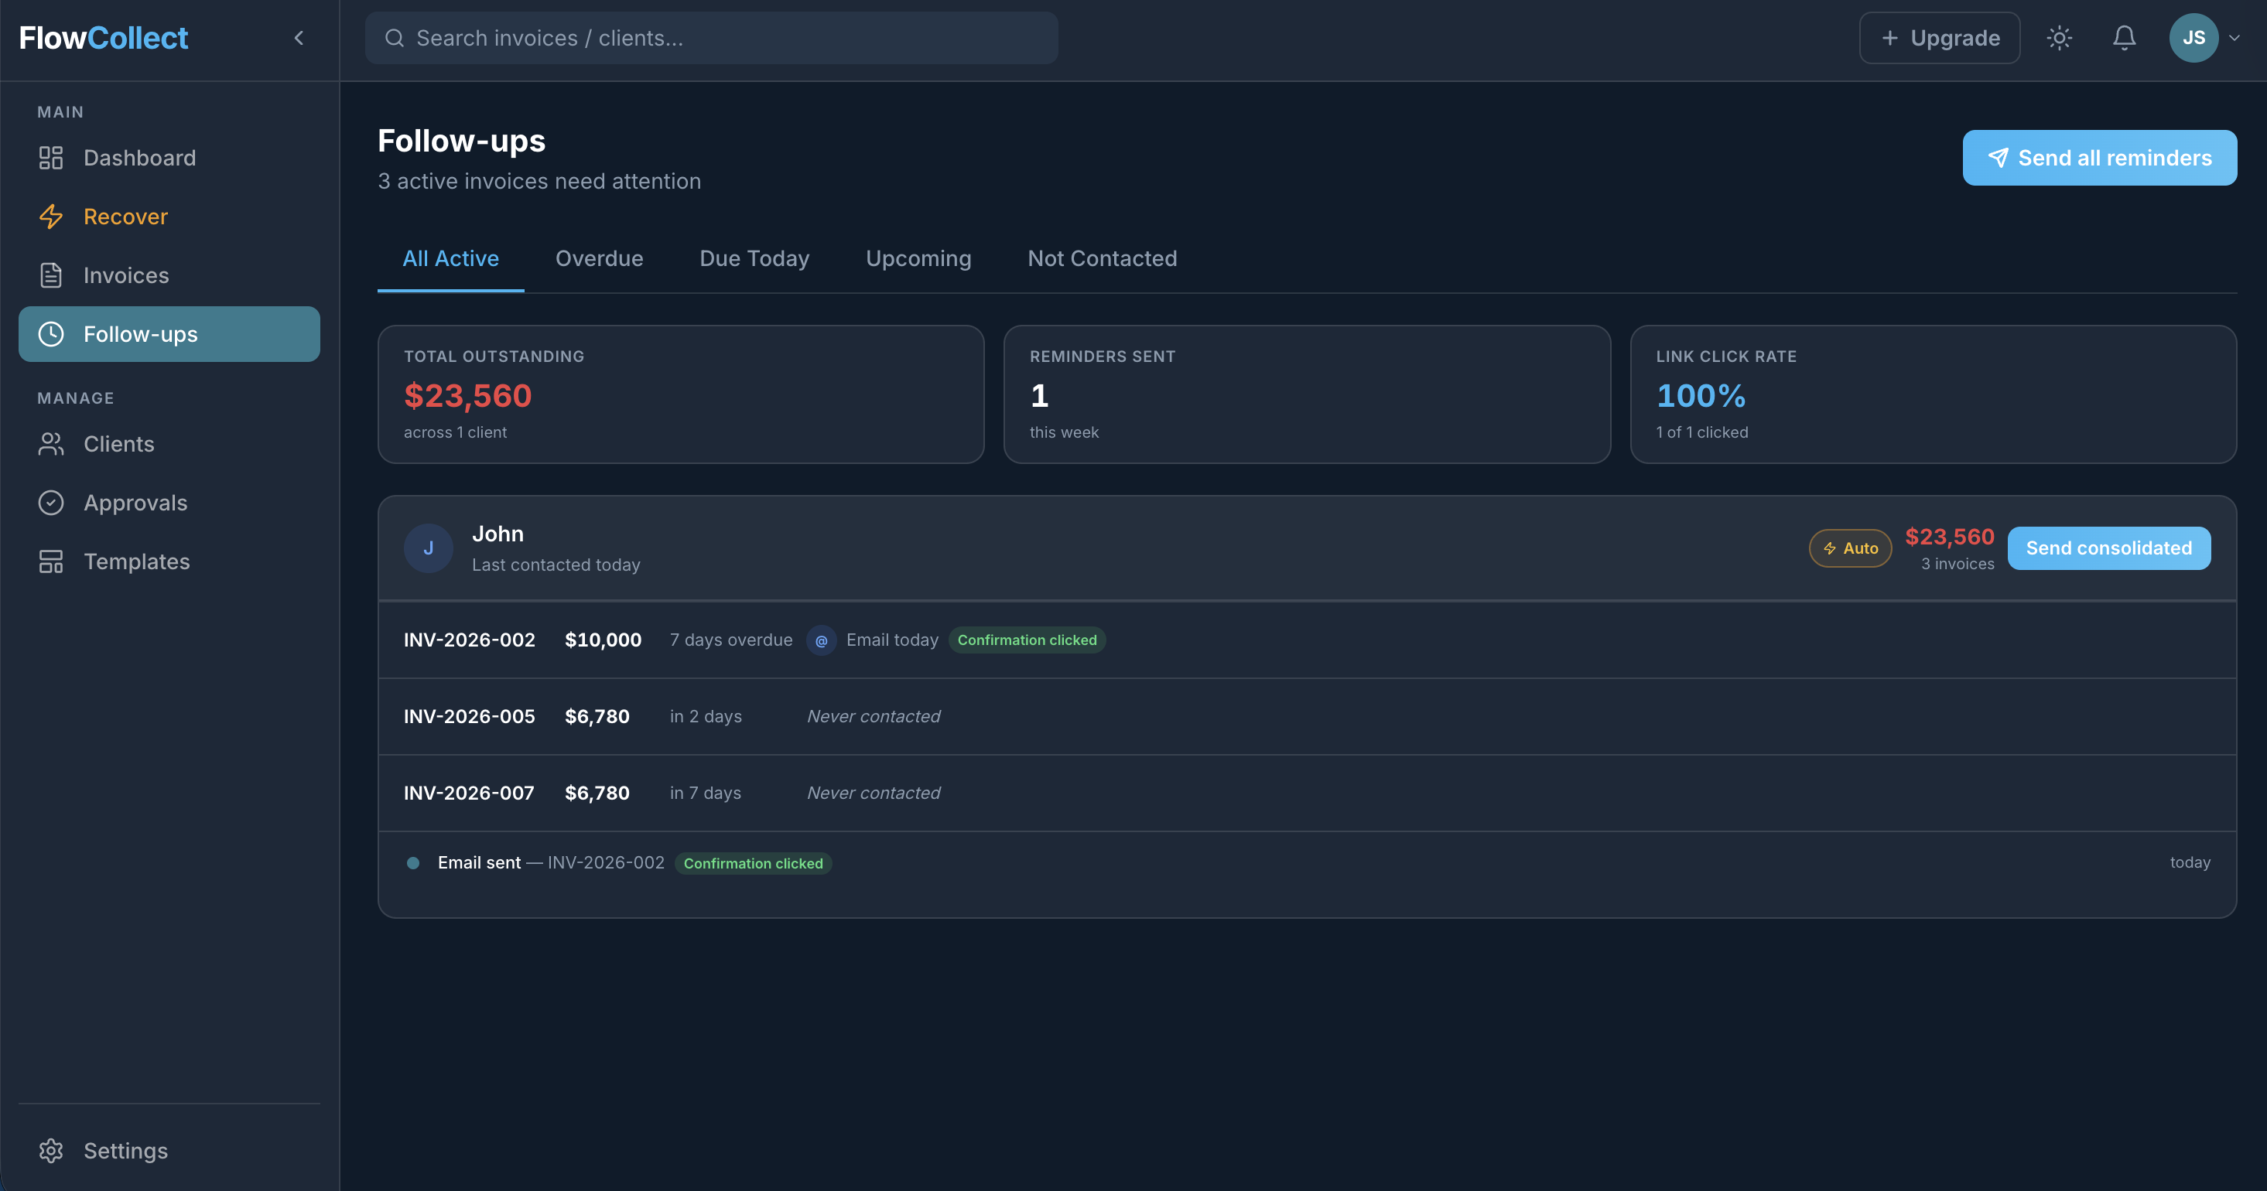Click the activity dot beside Email sent

click(412, 863)
